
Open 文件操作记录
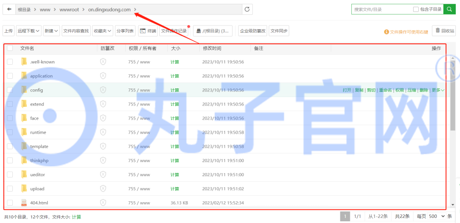[x=174, y=31]
